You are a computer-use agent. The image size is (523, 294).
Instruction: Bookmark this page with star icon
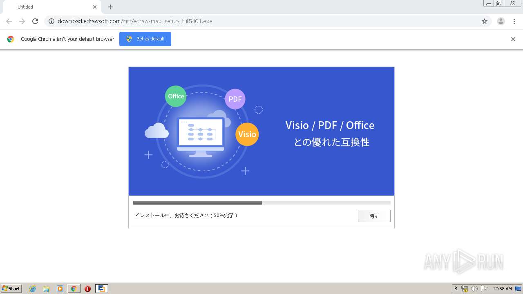coord(485,21)
